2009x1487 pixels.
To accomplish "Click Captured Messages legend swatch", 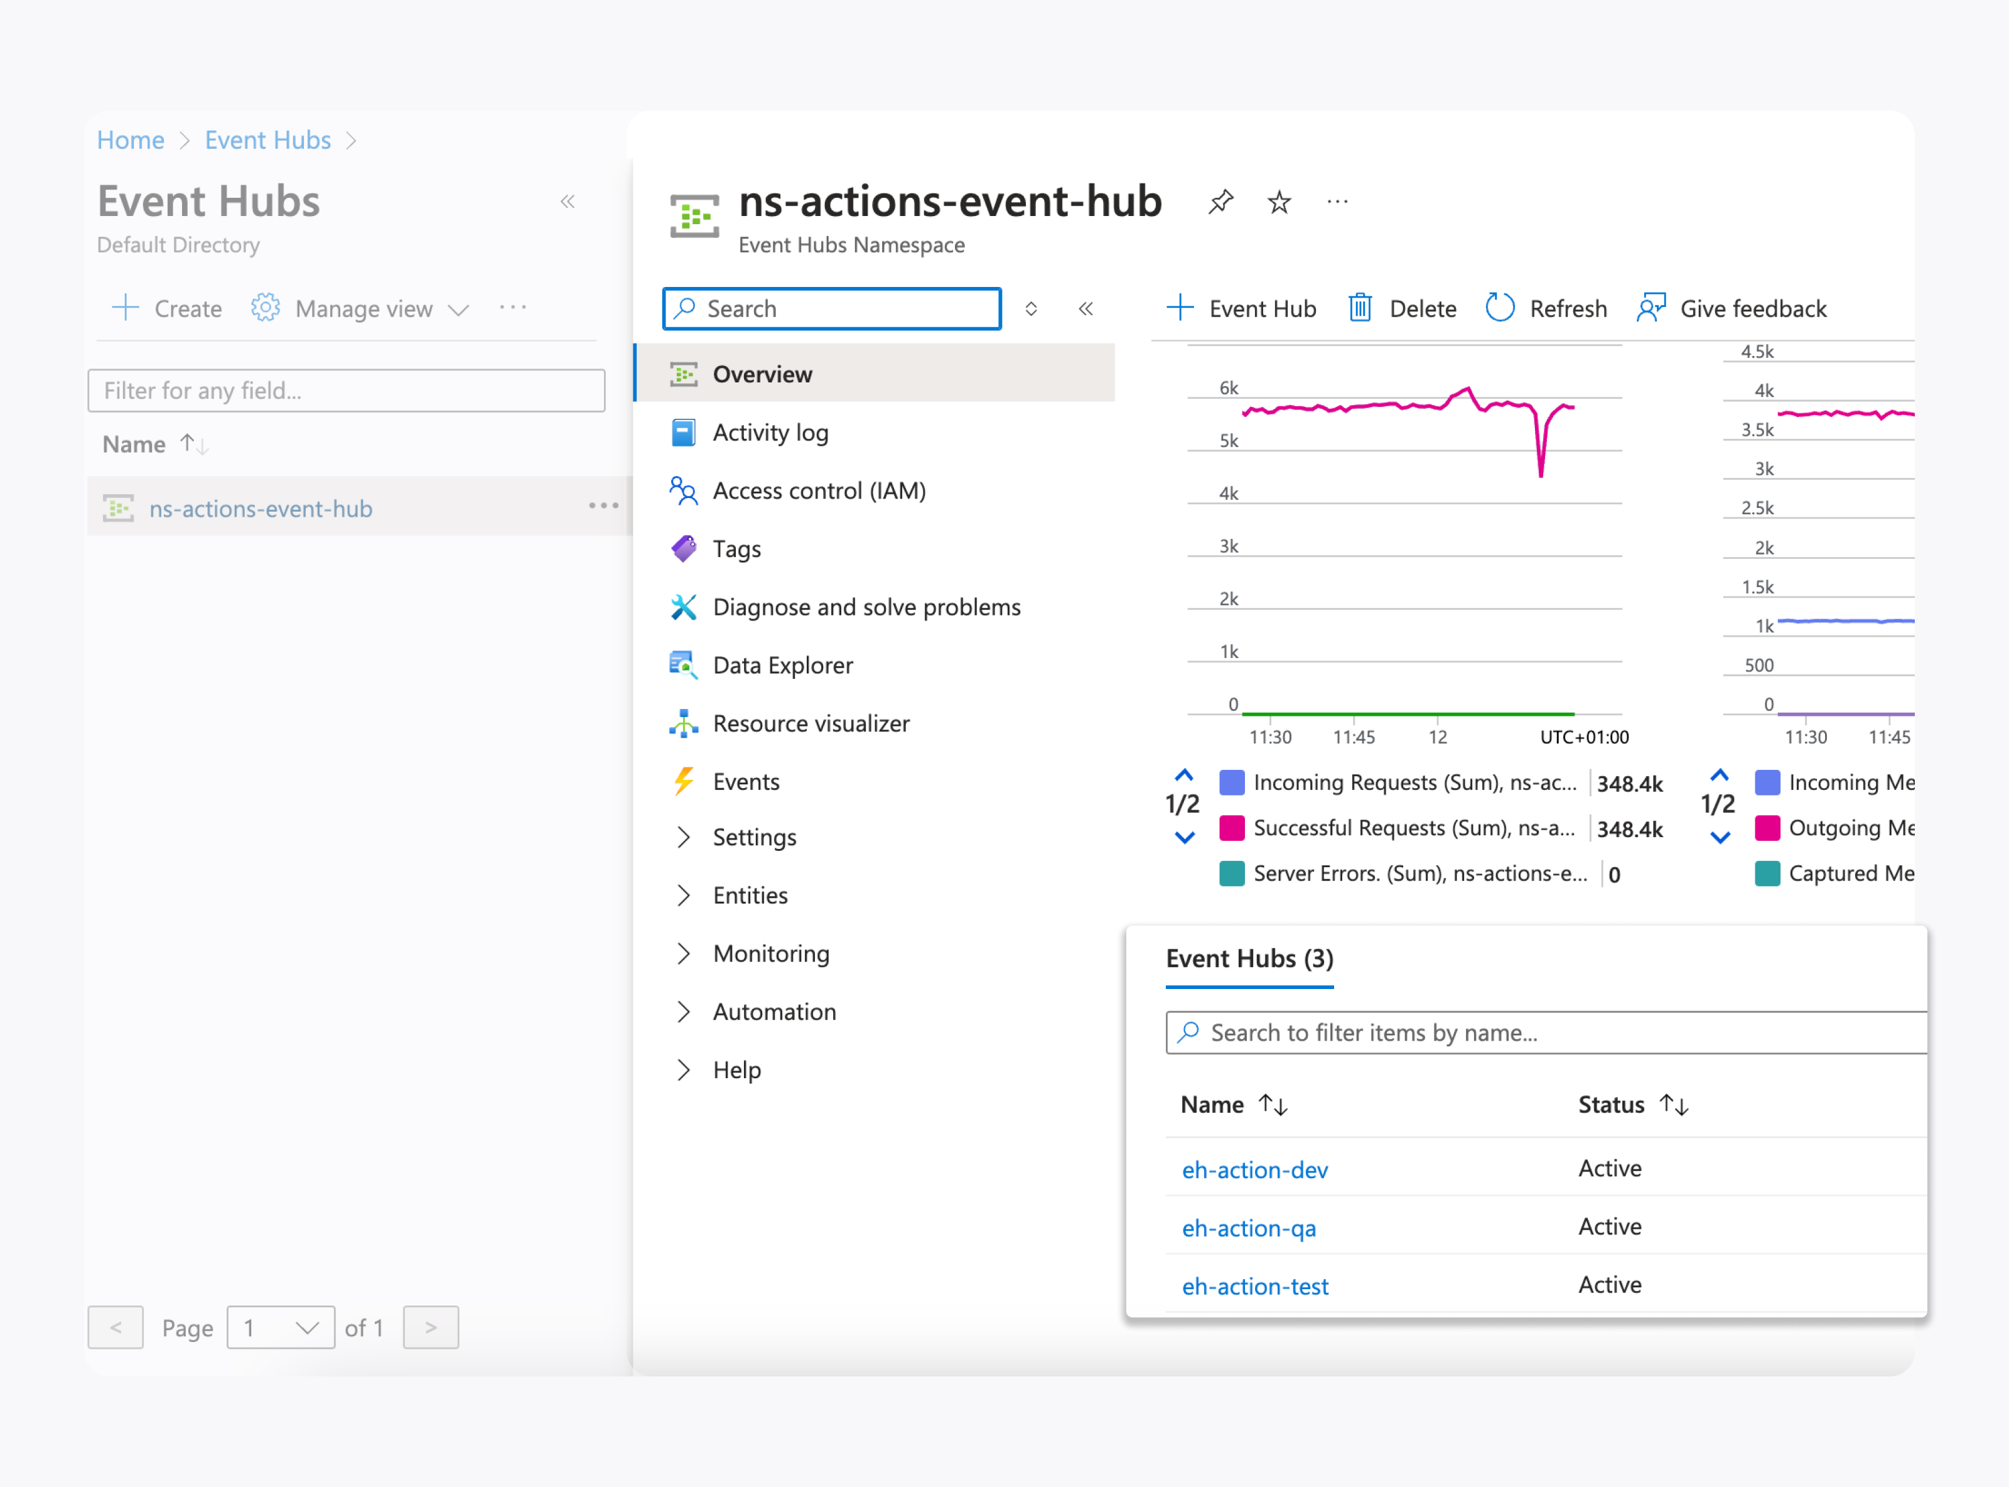I will [x=1767, y=874].
